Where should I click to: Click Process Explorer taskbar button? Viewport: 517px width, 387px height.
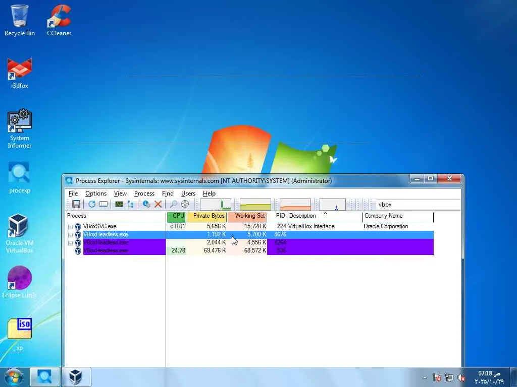coord(44,377)
